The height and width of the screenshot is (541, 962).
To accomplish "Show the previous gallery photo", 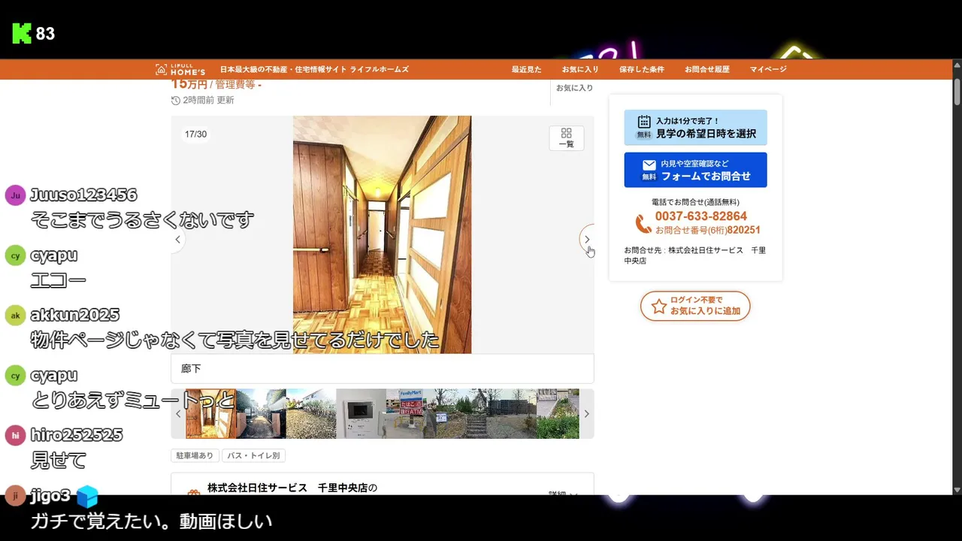I will [177, 240].
